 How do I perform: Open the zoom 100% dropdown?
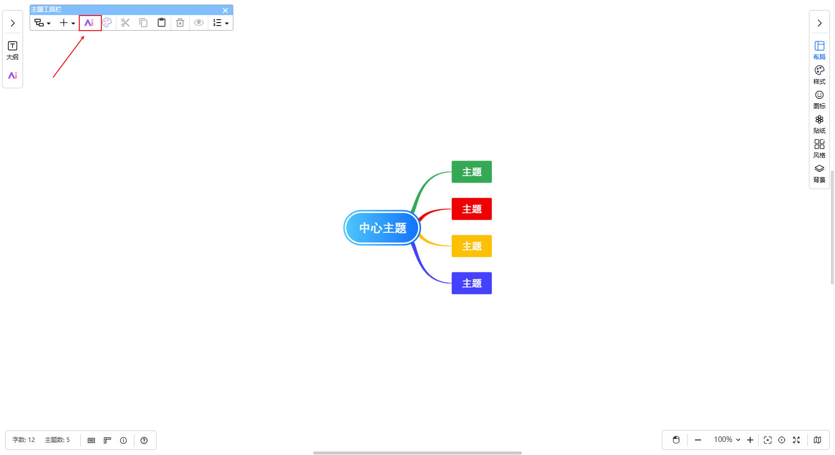(x=727, y=440)
